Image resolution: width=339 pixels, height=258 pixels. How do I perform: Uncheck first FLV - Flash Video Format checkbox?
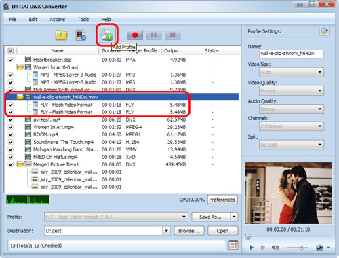tap(11, 105)
